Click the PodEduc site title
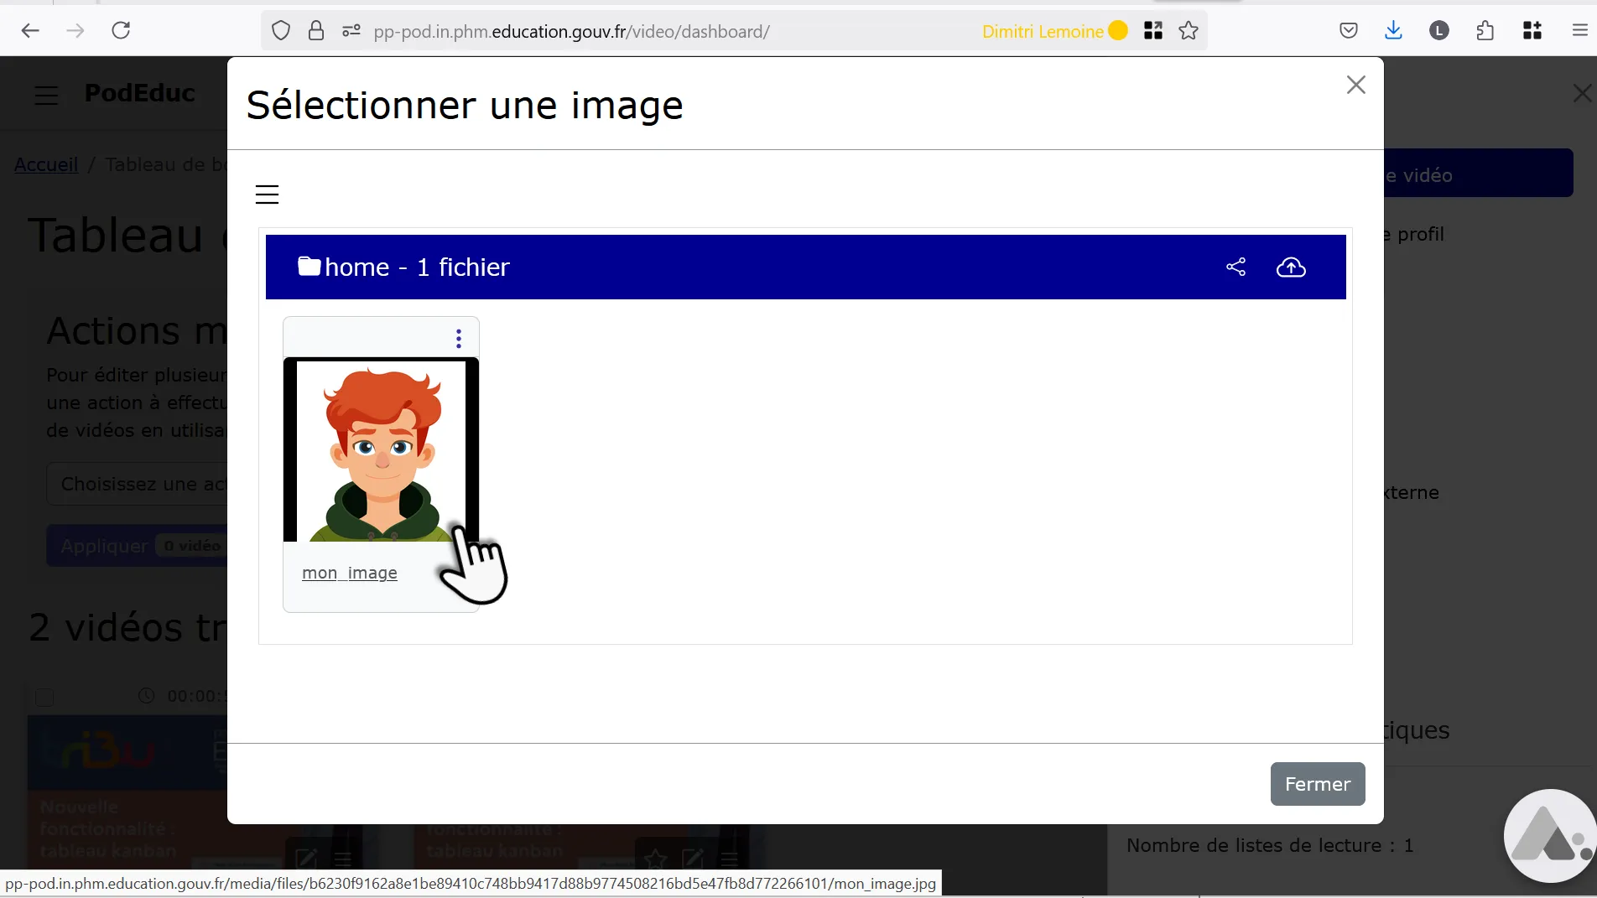Screen dimensions: 1597x898 coord(140,93)
